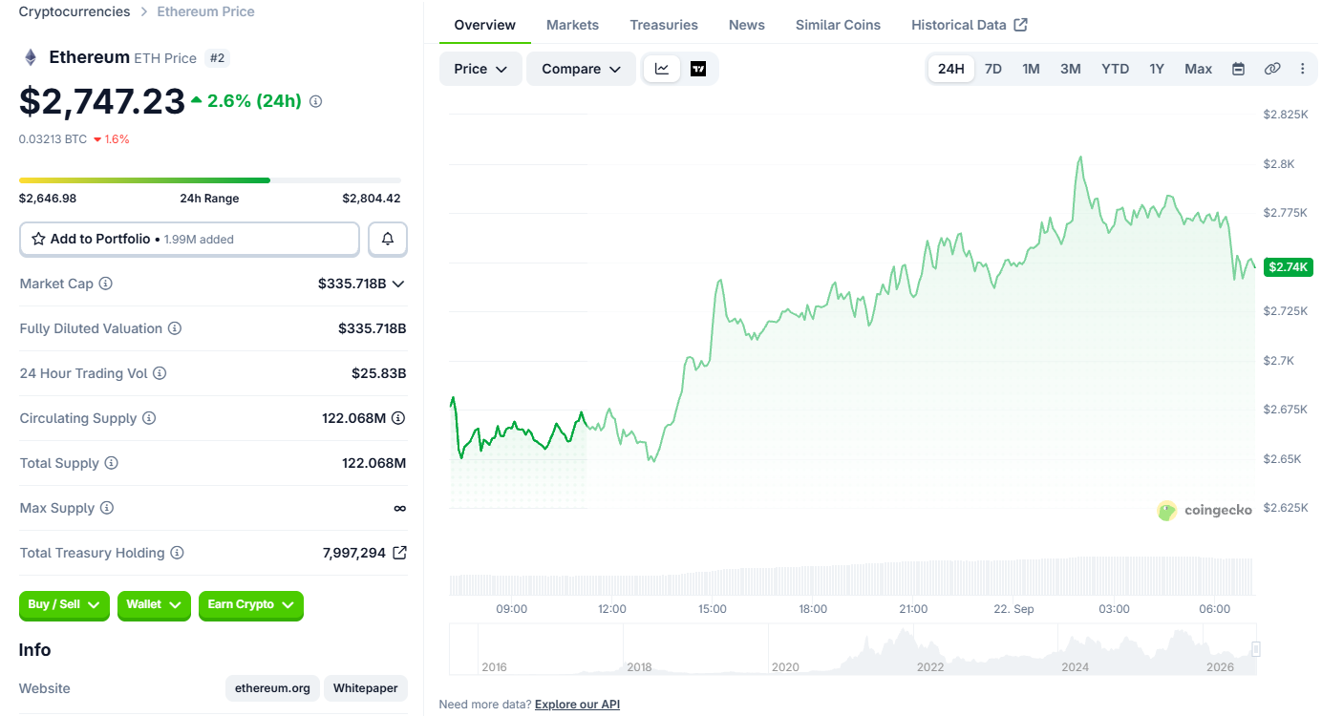Viewport: 1322px width, 716px height.
Task: Switch to the Overview tab
Action: tap(485, 25)
